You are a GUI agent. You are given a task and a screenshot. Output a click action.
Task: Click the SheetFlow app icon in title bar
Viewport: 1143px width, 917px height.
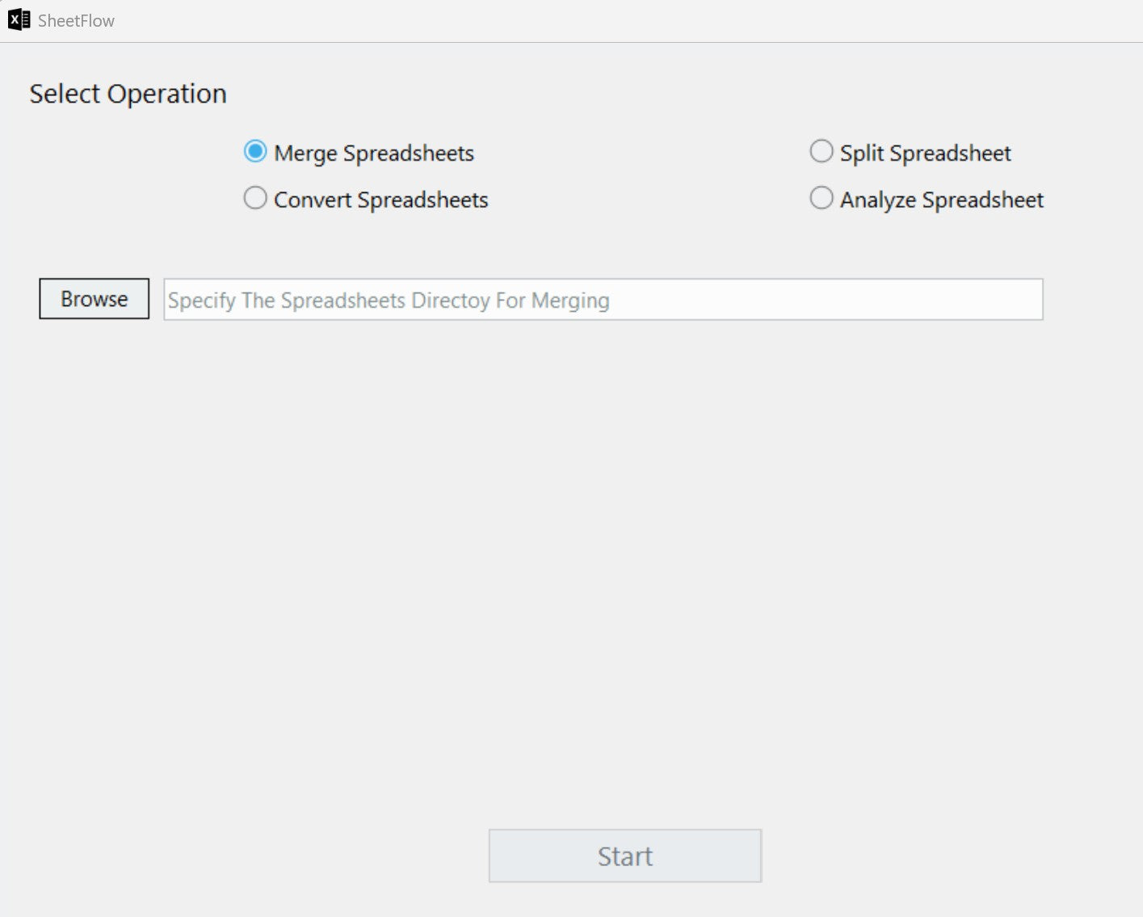(19, 20)
